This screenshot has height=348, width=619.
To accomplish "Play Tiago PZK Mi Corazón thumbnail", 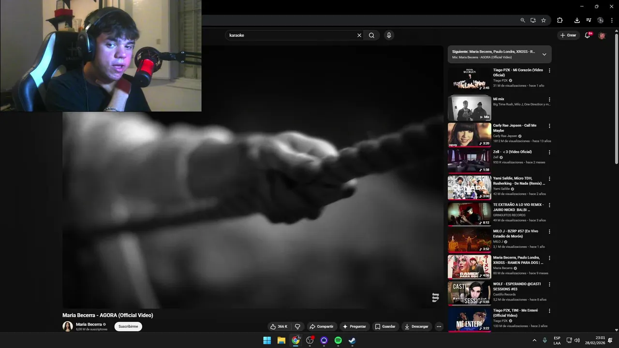I will click(469, 79).
